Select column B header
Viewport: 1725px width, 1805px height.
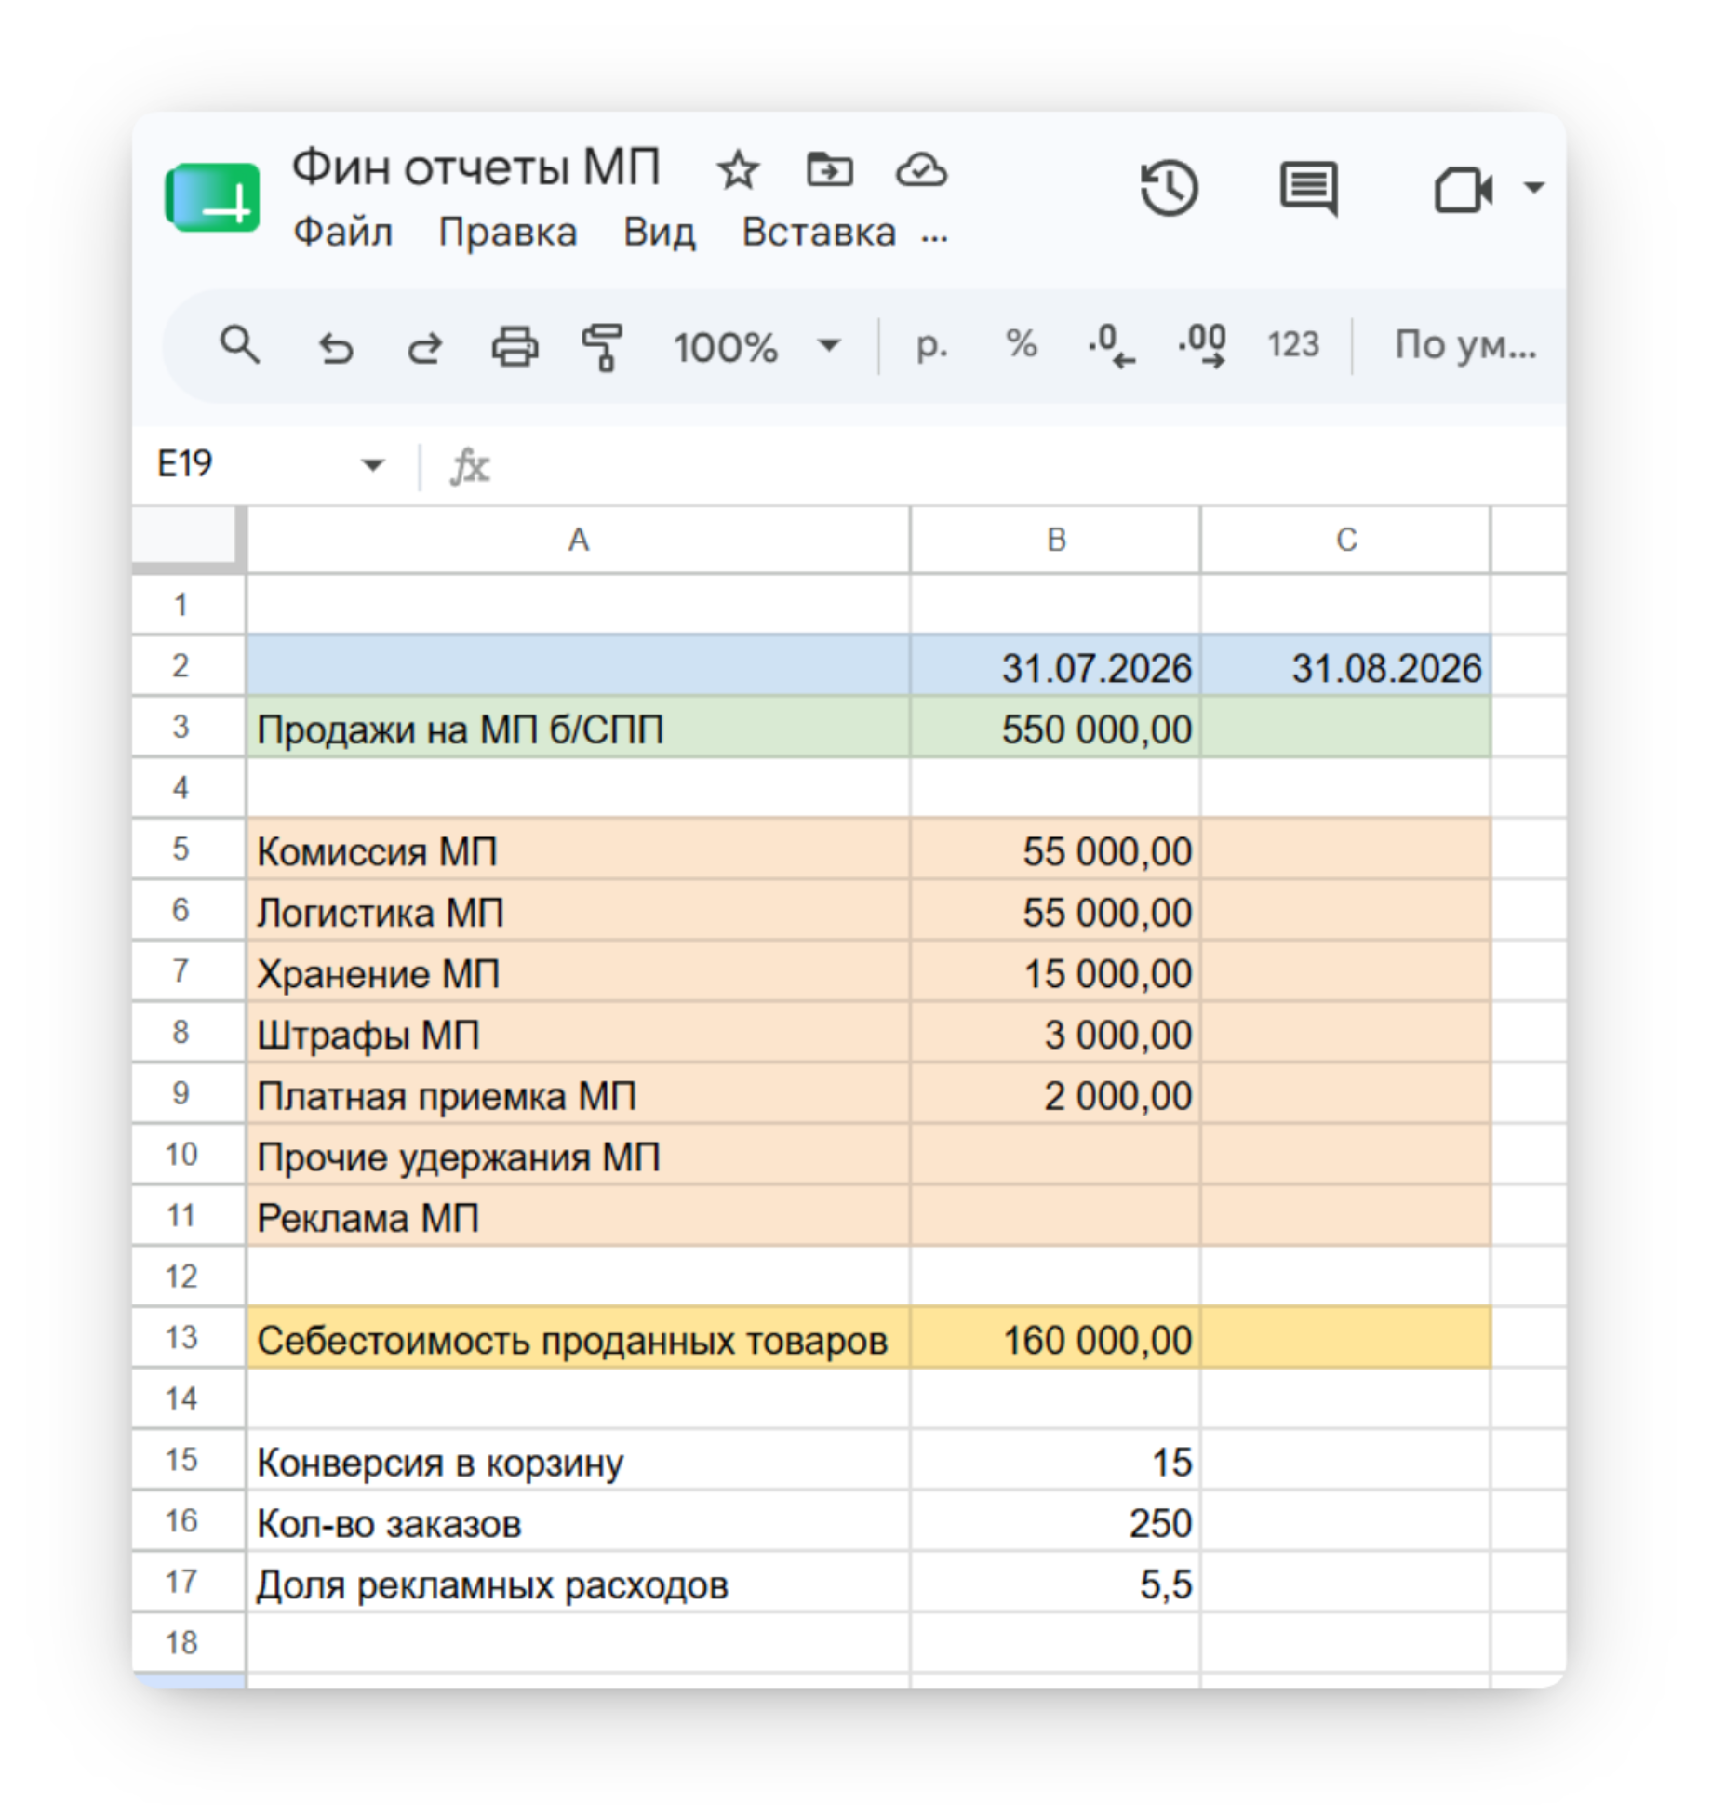click(1055, 540)
